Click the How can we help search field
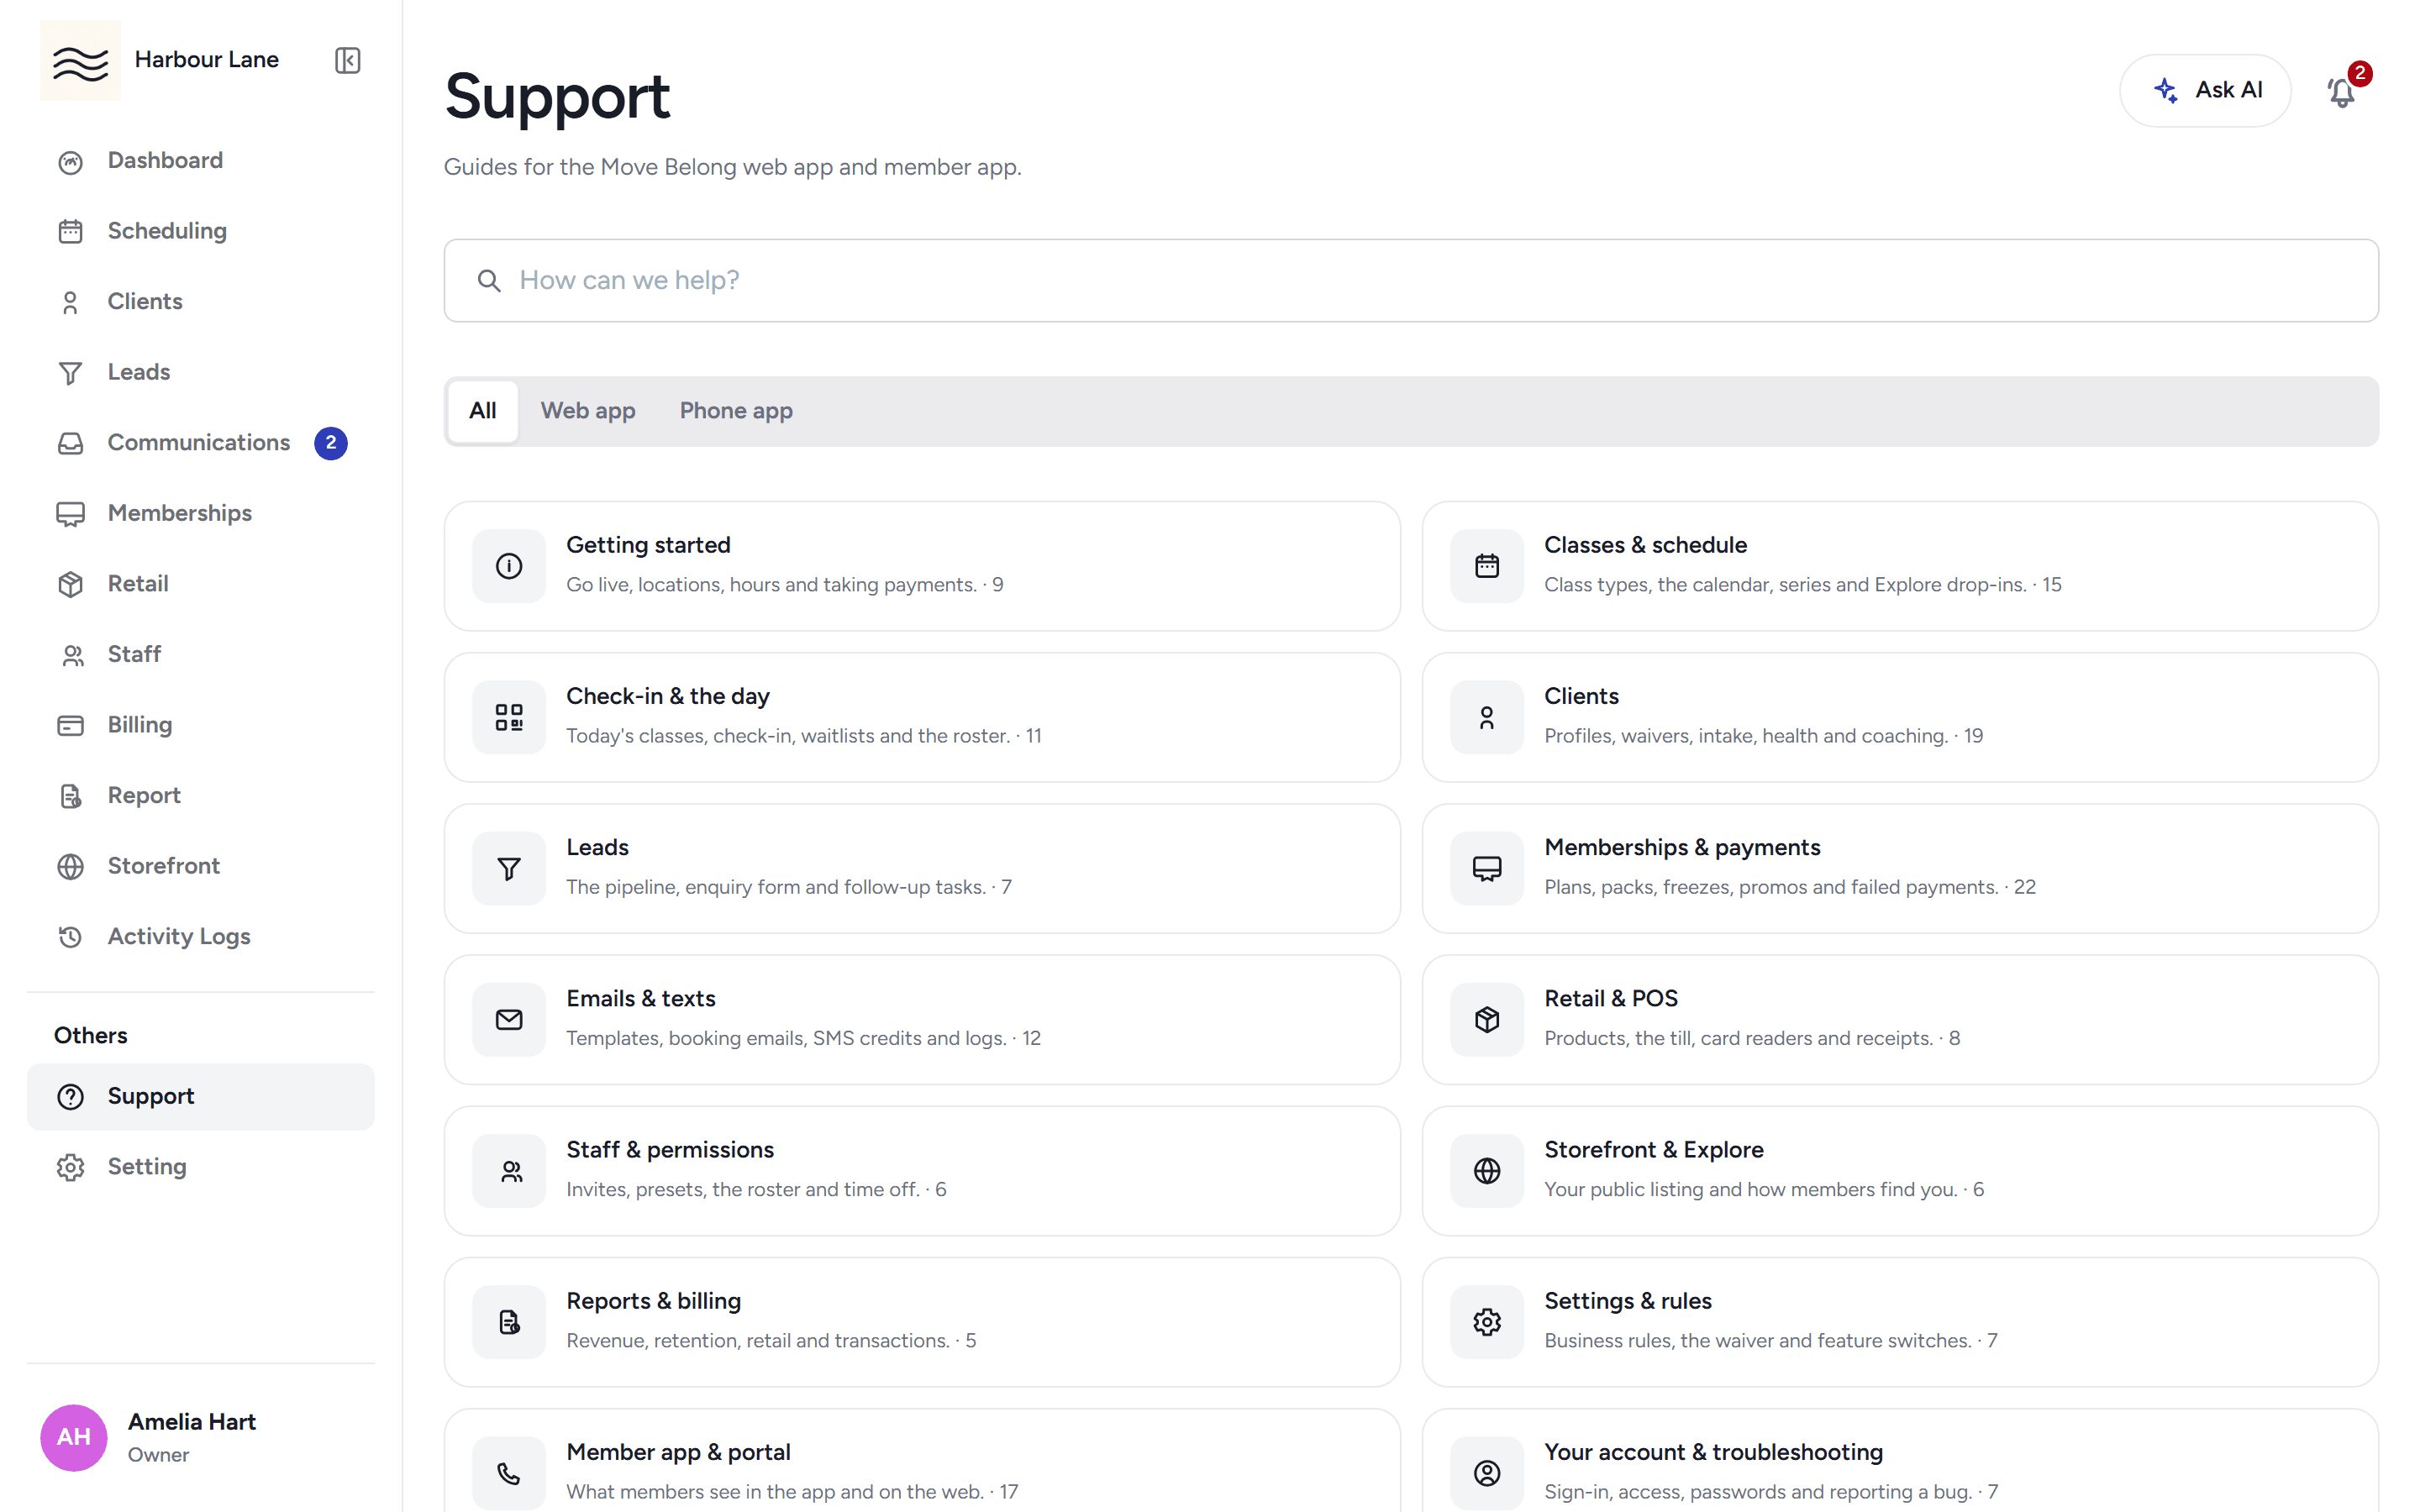 point(1411,280)
